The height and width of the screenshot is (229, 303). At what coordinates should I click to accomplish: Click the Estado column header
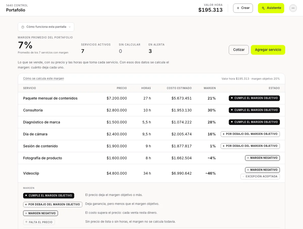tap(274, 88)
